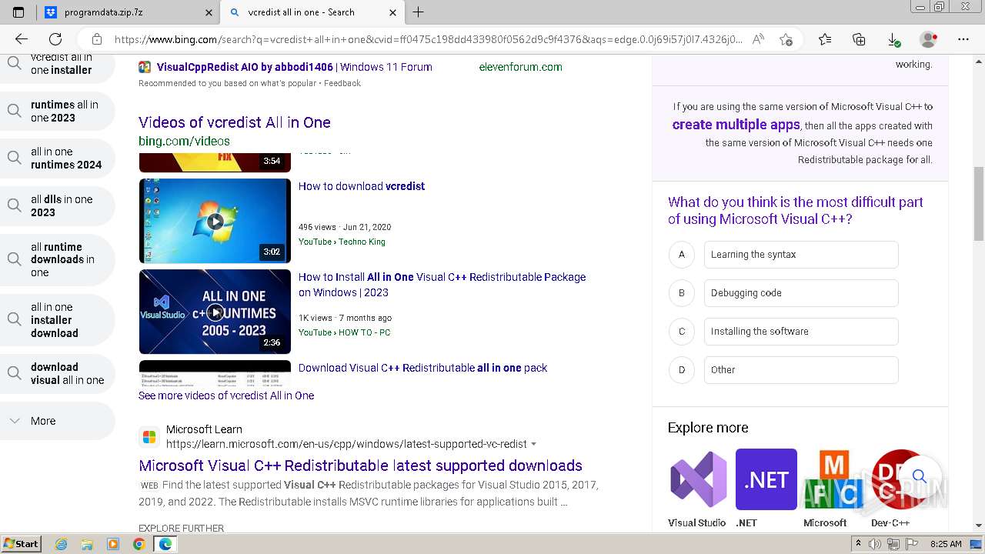Open File Explorer from taskbar
This screenshot has height=554, width=985.
[87, 544]
